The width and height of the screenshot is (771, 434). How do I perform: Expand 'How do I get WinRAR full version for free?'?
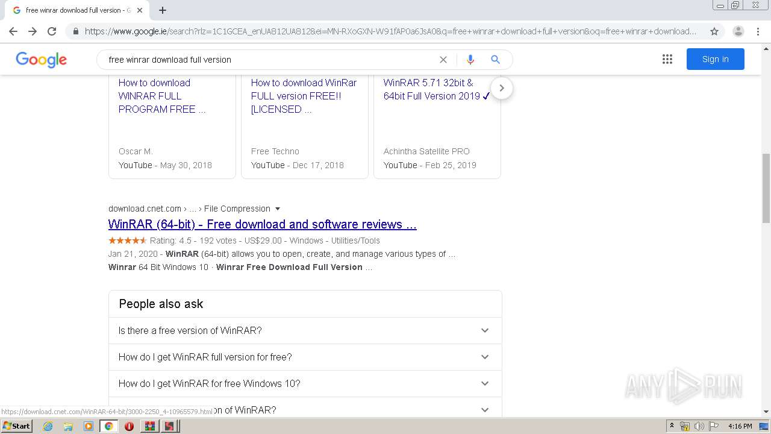(305, 357)
